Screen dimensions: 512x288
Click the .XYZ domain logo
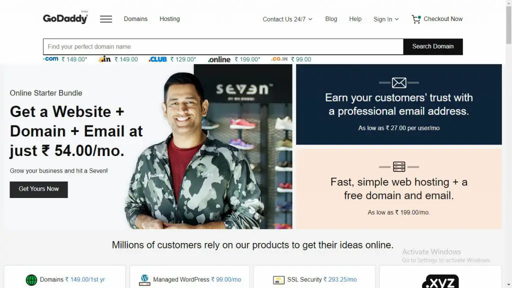pos(440,281)
